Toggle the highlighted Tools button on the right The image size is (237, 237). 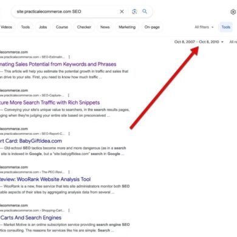coord(226,27)
